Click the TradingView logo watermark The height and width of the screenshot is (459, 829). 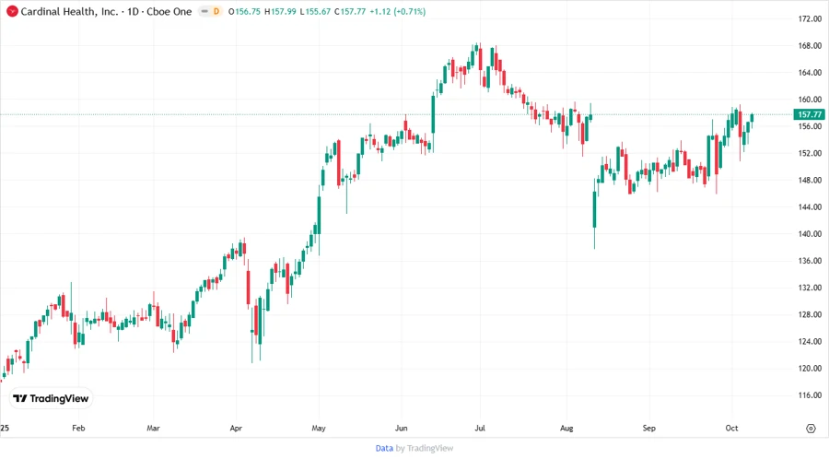point(51,398)
